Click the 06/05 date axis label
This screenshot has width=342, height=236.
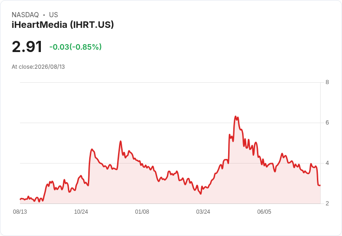pyautogui.click(x=264, y=211)
